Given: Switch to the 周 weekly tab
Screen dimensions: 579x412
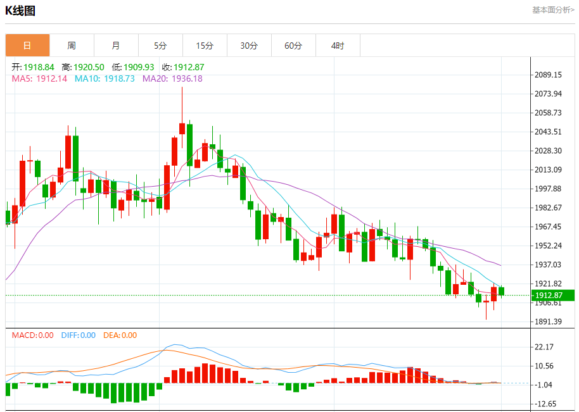Looking at the screenshot, I should (x=72, y=46).
